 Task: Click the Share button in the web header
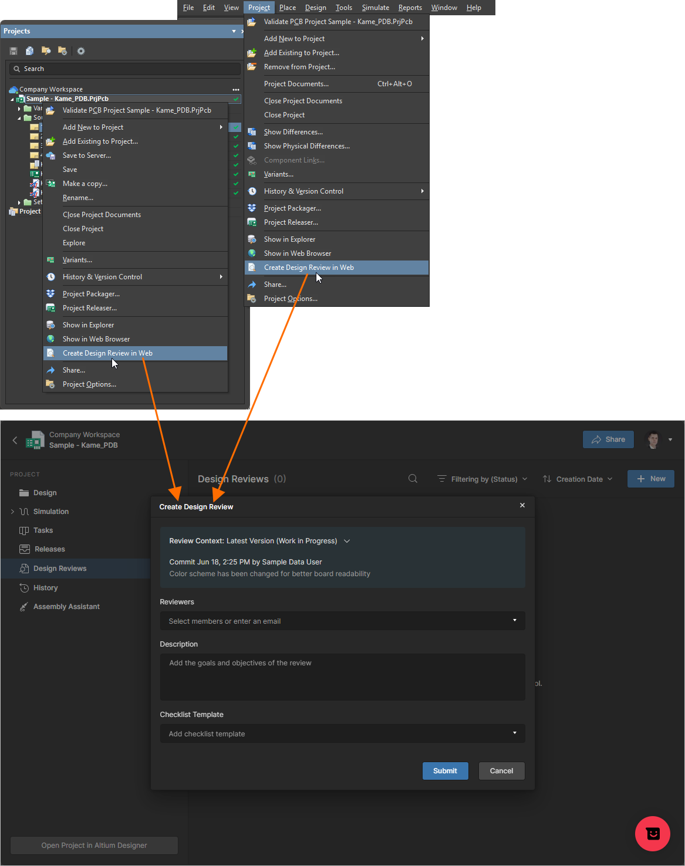pos(608,439)
